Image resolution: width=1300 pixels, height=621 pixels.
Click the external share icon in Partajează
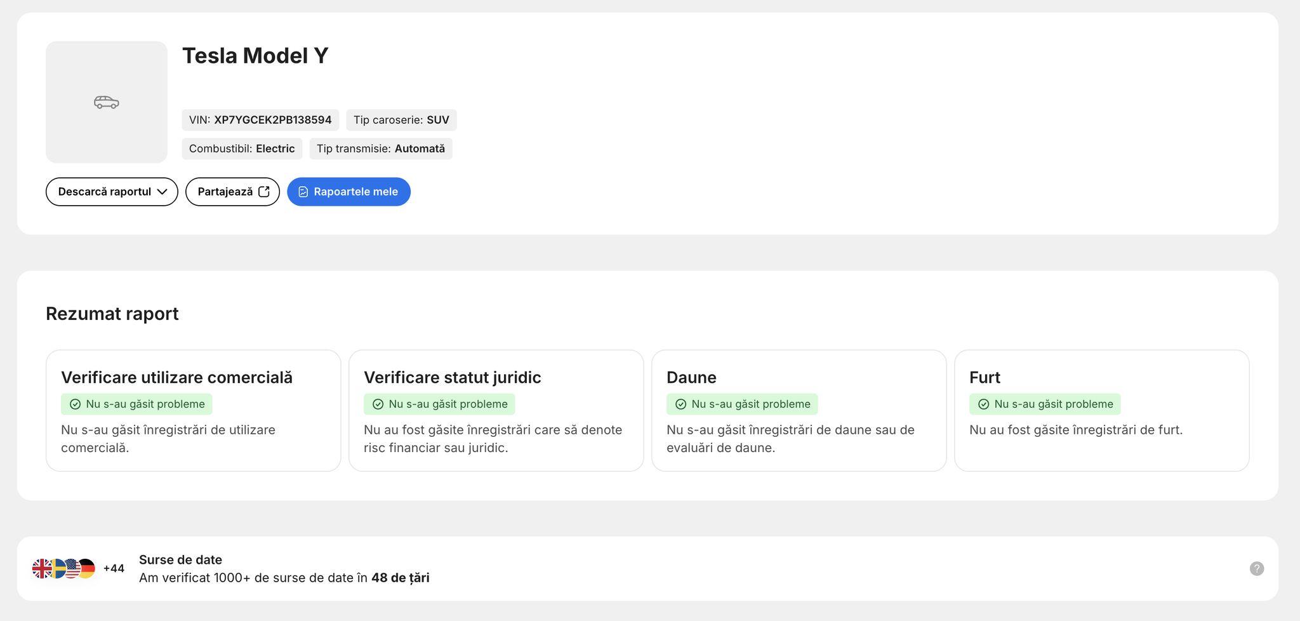264,192
